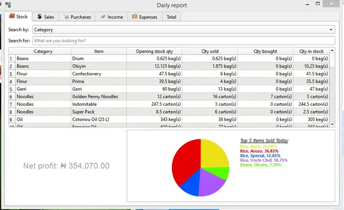Click the Income tab money icon

103,17
